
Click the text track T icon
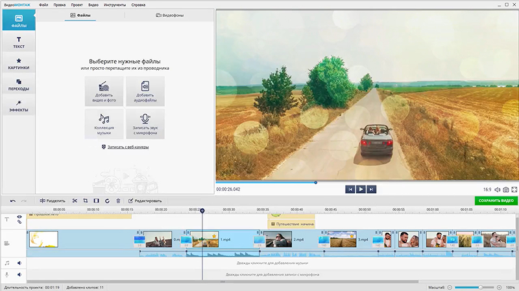pos(7,219)
